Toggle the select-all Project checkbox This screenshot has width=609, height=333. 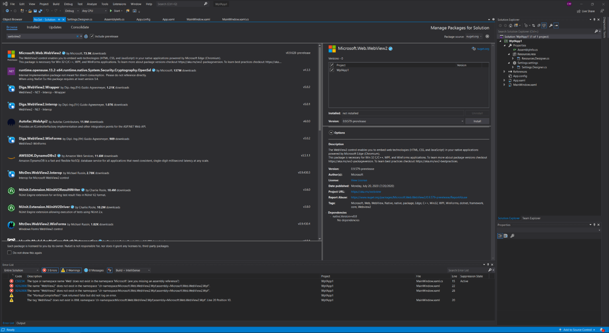(332, 65)
